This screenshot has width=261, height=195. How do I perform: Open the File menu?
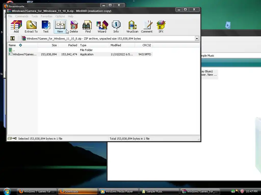[10, 16]
